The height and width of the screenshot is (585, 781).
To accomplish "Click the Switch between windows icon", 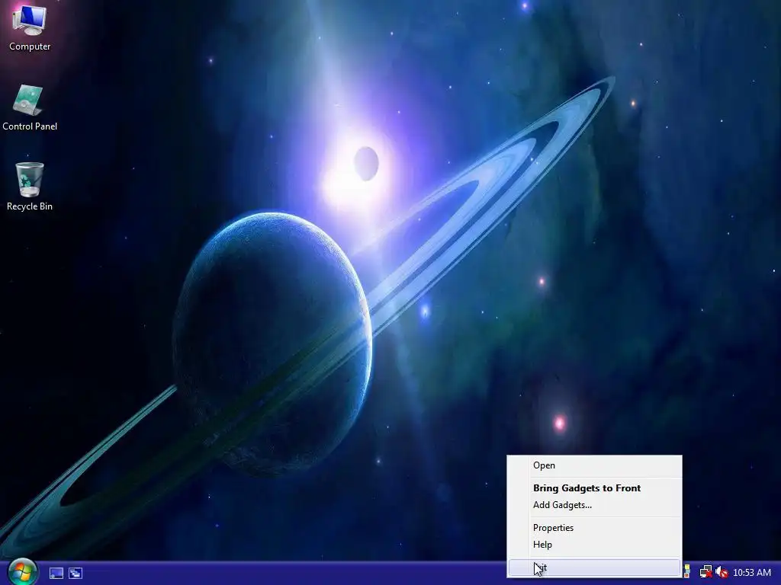I will point(76,573).
